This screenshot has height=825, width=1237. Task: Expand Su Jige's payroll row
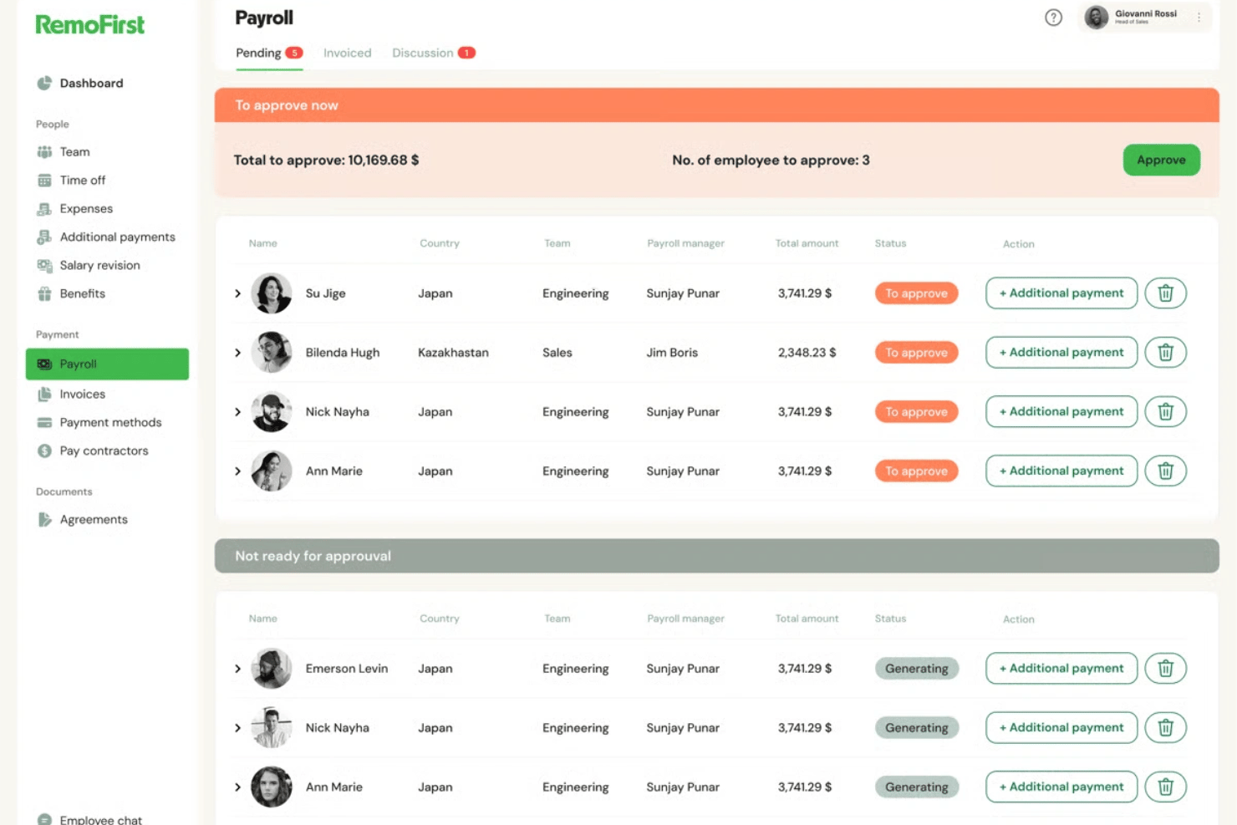pos(237,293)
